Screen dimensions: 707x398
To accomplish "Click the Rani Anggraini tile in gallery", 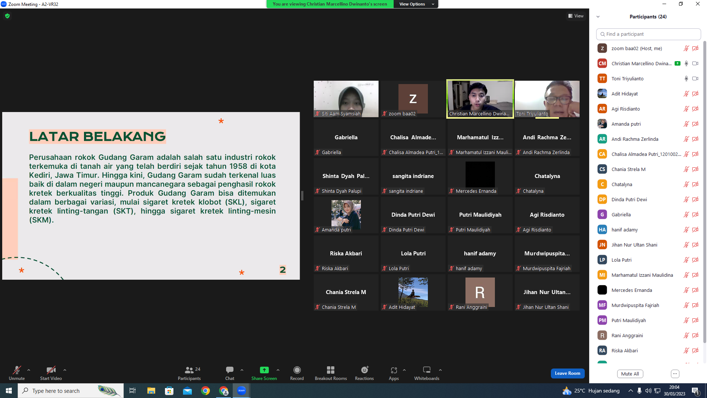I will pos(480,292).
